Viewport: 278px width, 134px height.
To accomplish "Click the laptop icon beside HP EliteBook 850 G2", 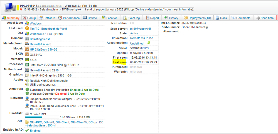I will 27,49.
